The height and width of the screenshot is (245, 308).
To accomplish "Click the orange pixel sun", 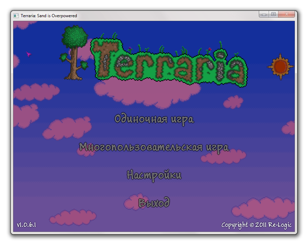I will click(280, 67).
